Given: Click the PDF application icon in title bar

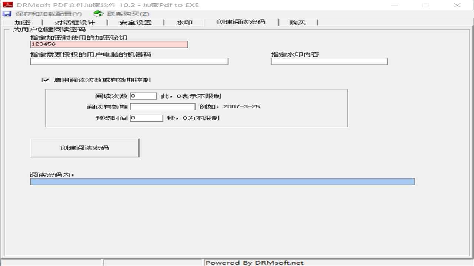Looking at the screenshot, I should [8, 5].
